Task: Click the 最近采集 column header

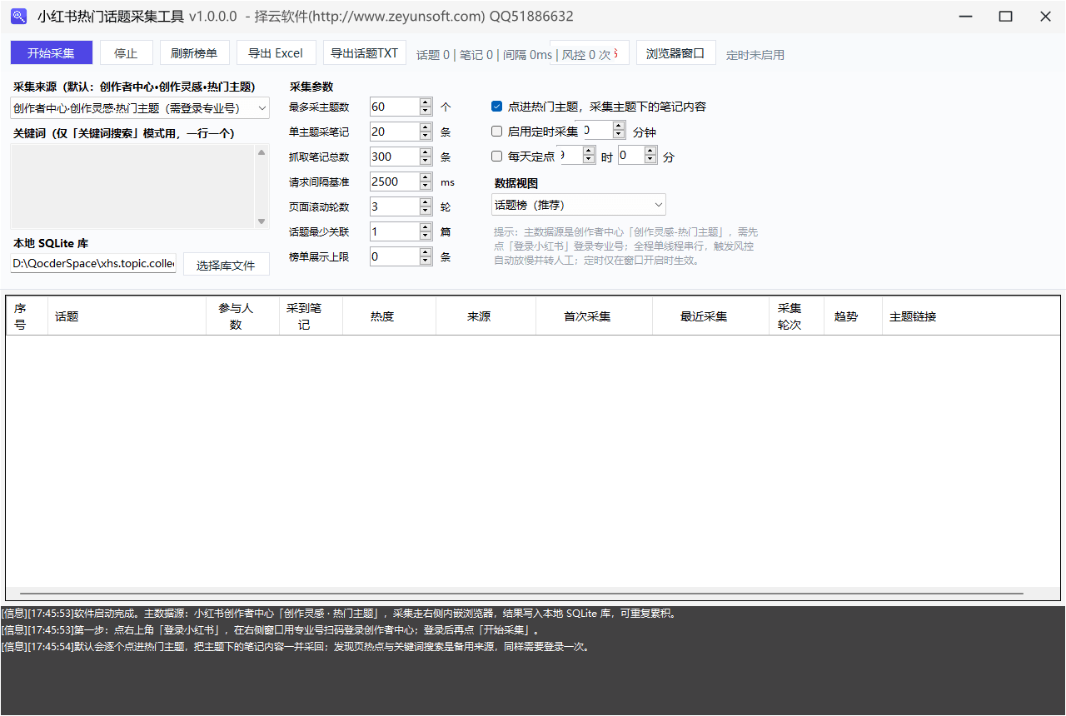Action: tap(710, 316)
